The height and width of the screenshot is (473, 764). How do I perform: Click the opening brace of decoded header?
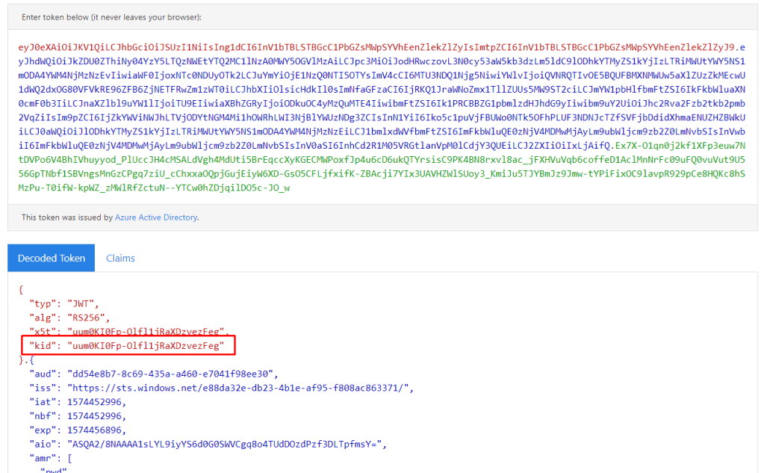click(x=21, y=288)
